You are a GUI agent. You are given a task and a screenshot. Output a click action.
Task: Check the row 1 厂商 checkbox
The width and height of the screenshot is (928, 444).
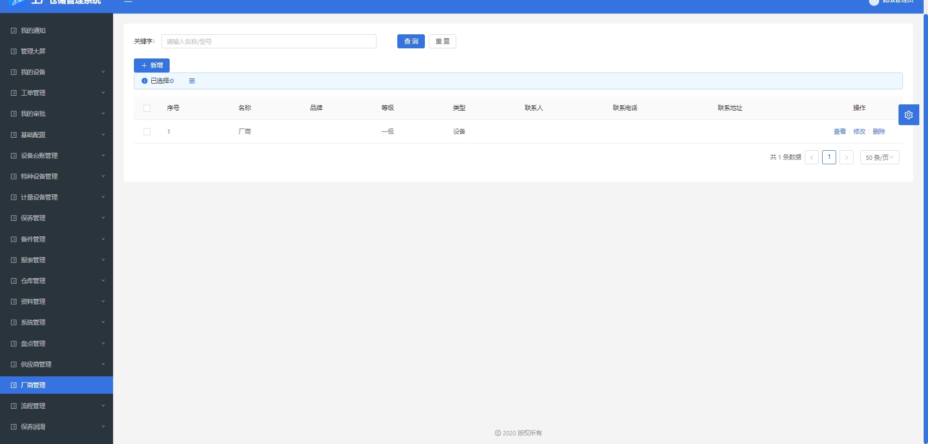(x=147, y=132)
